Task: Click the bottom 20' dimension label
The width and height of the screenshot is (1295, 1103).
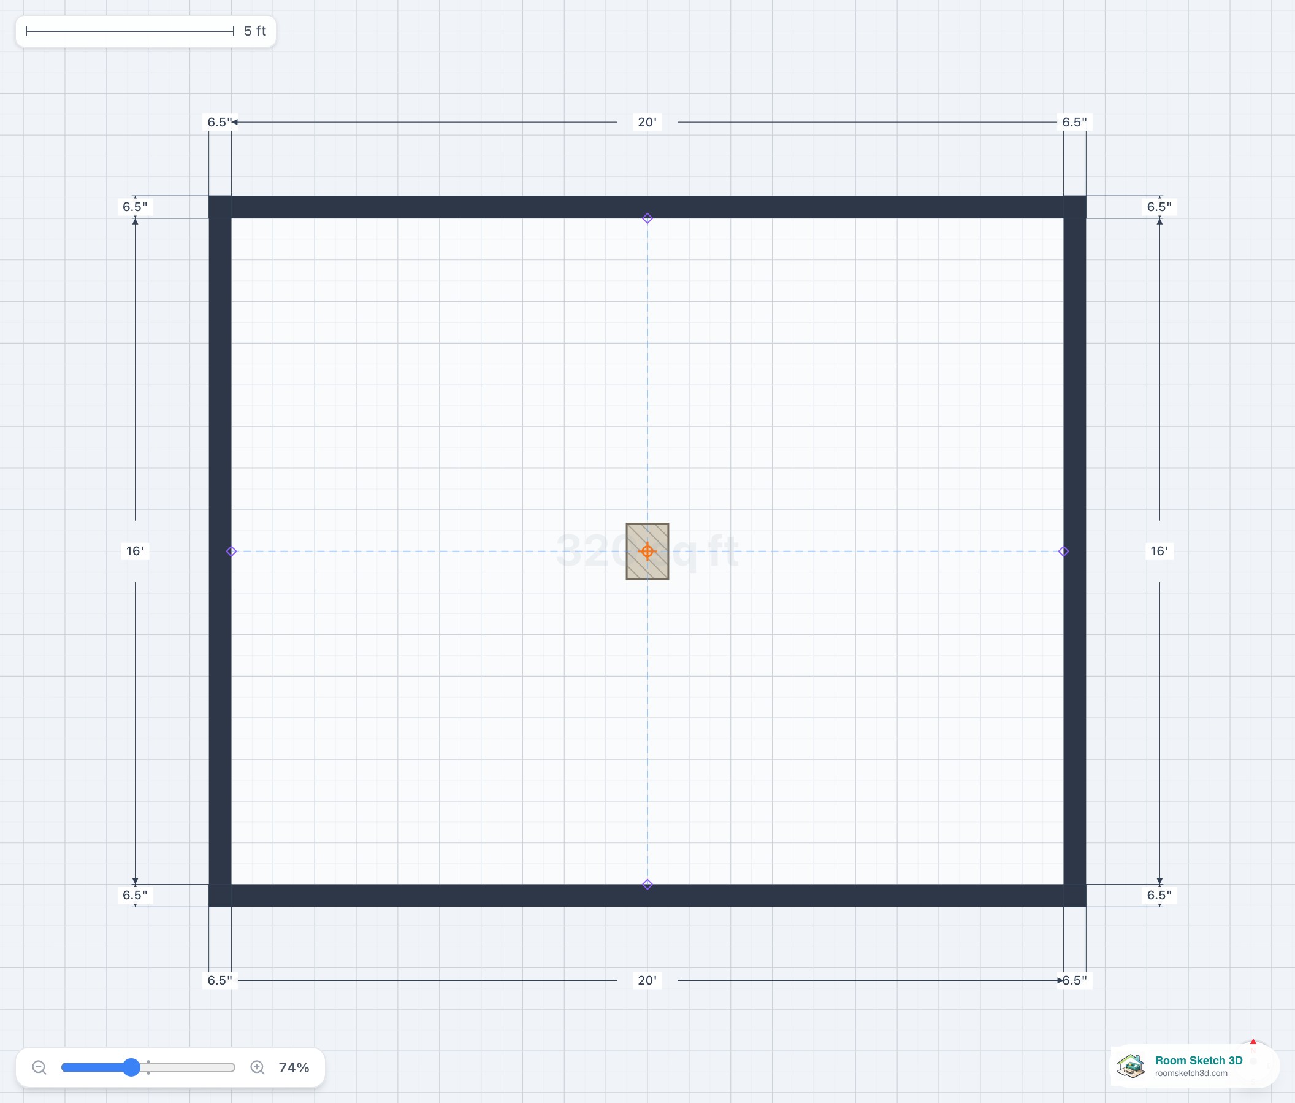Action: click(x=647, y=980)
